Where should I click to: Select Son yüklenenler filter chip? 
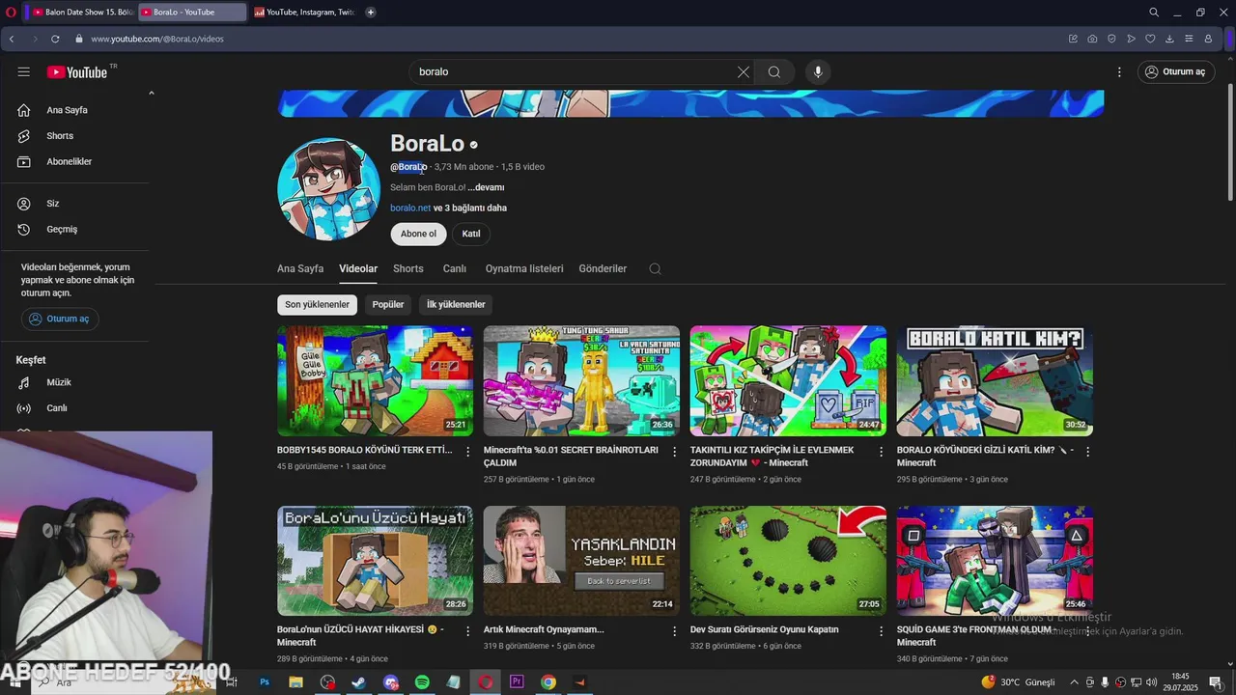[x=317, y=305]
